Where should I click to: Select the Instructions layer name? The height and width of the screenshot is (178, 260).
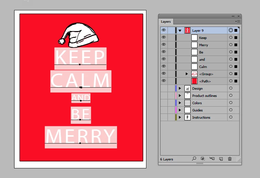tap(201, 118)
